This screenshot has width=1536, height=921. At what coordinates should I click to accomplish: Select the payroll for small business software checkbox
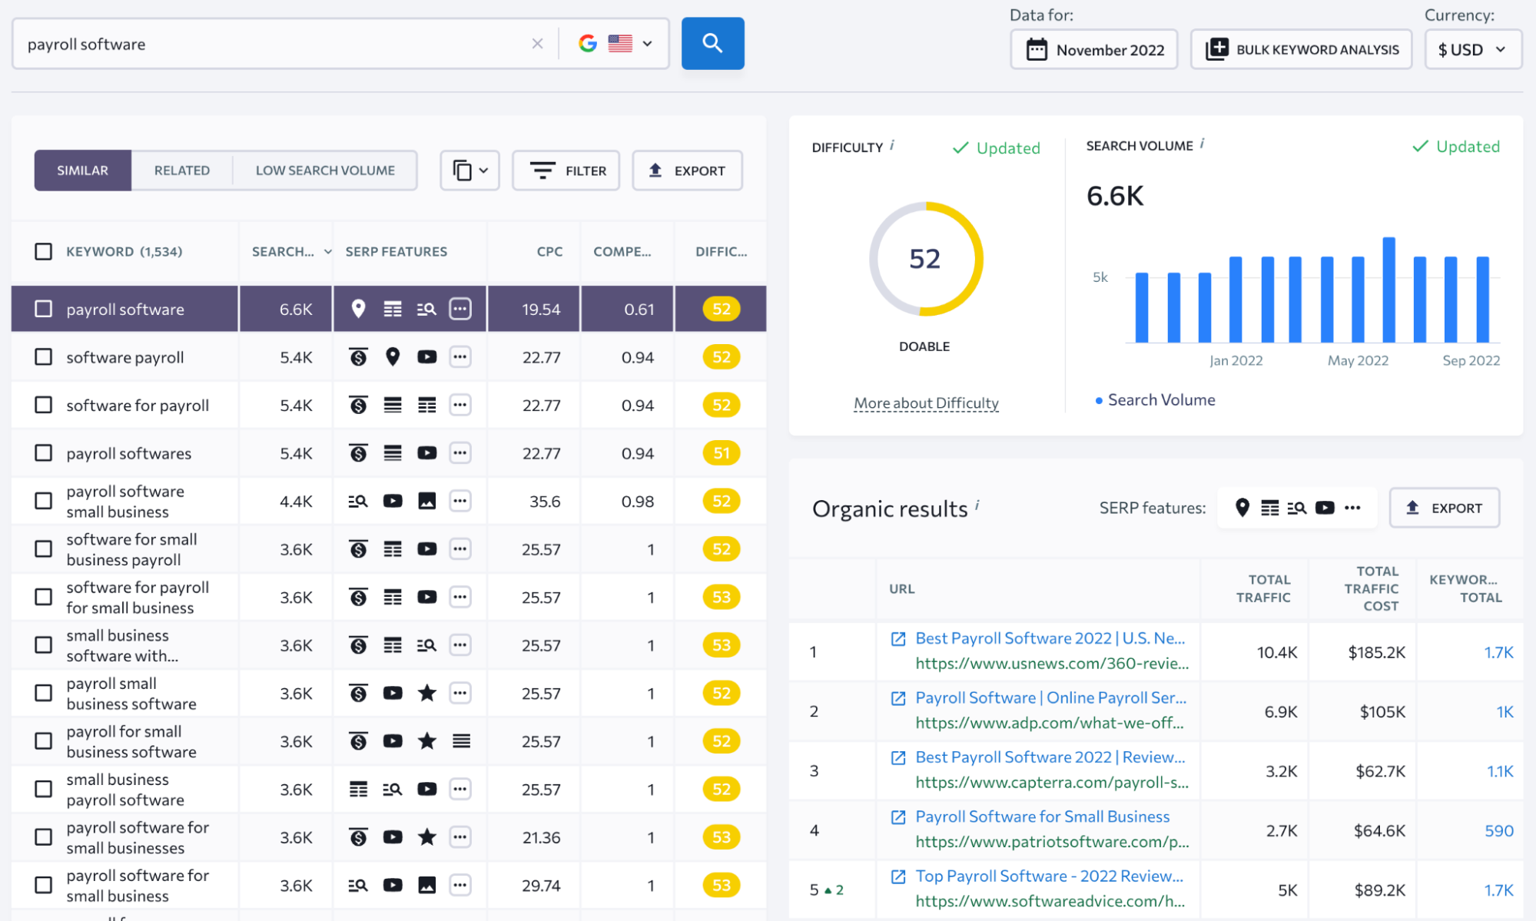[44, 741]
